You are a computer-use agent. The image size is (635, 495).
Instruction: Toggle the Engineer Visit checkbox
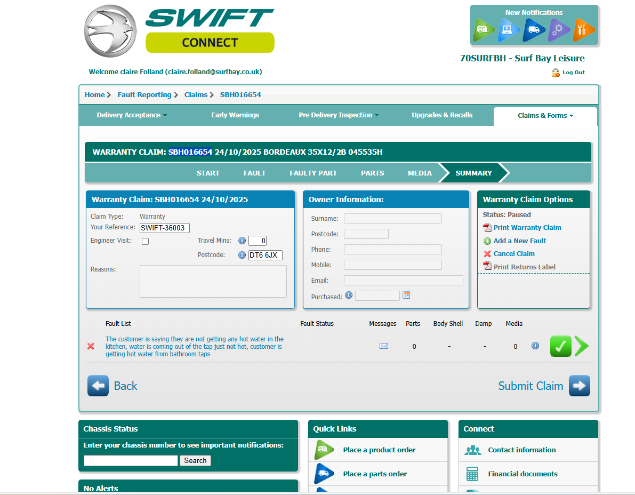coord(146,242)
